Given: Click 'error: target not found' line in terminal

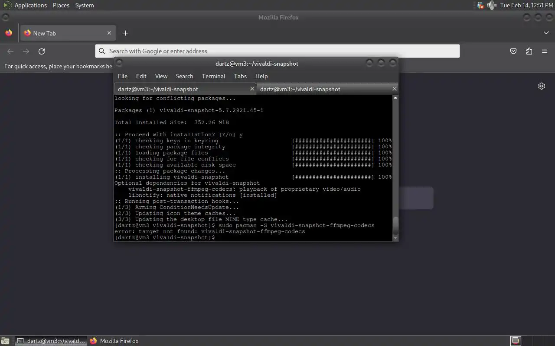Looking at the screenshot, I should coord(210,231).
